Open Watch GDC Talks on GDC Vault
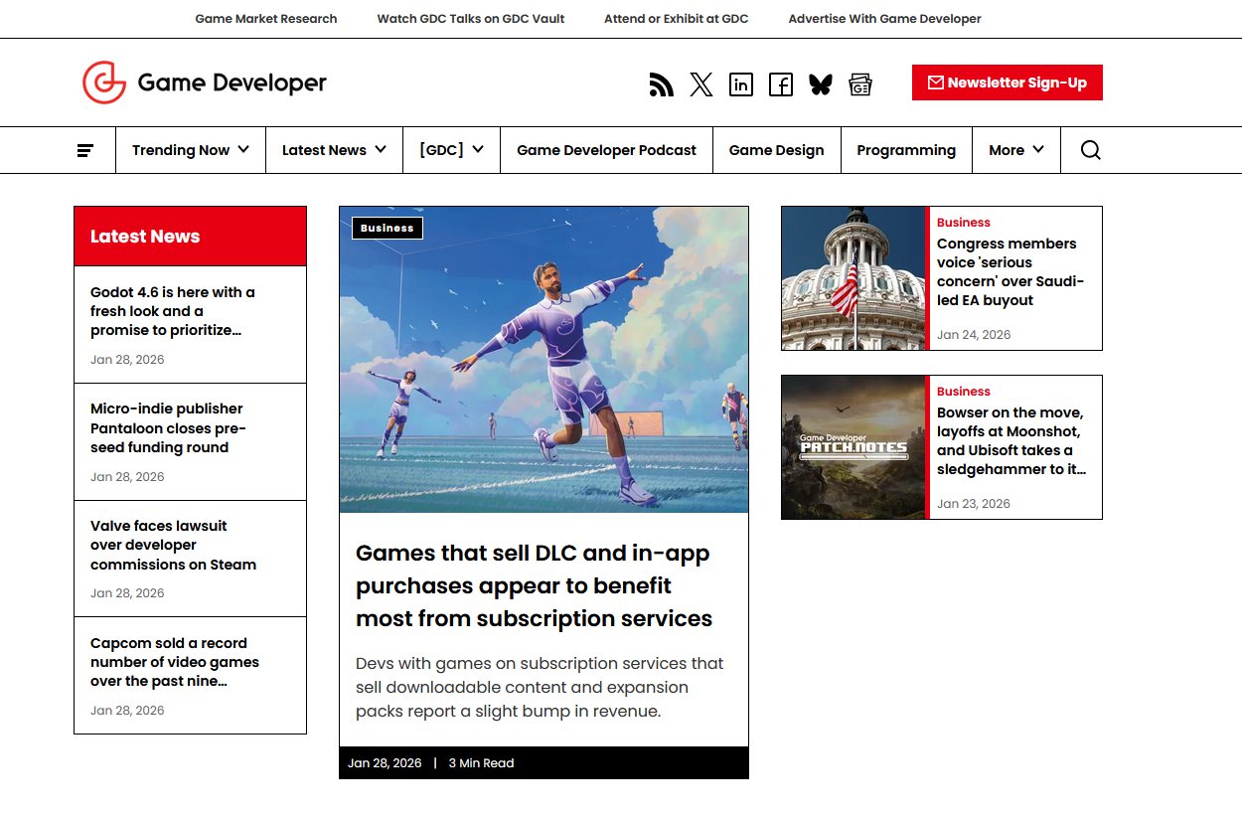 [x=471, y=19]
